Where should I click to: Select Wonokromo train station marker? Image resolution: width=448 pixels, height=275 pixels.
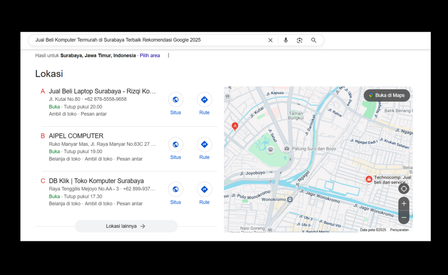(x=290, y=199)
